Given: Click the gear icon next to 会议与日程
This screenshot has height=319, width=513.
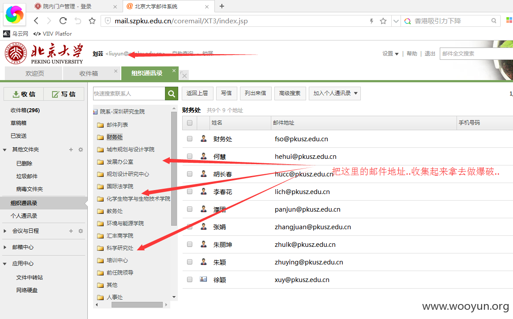Looking at the screenshot, I should [x=80, y=231].
